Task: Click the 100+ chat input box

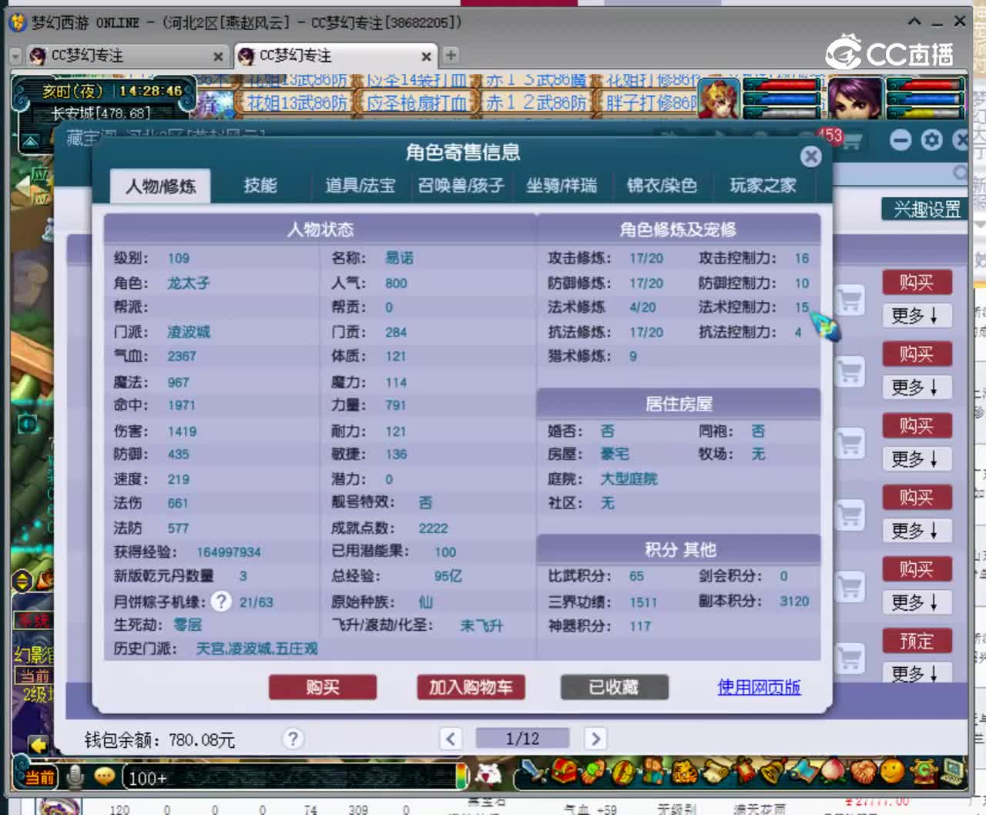Action: (x=293, y=777)
